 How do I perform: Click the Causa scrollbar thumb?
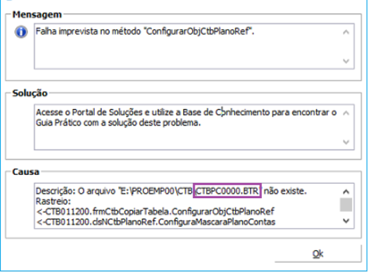[346, 205]
